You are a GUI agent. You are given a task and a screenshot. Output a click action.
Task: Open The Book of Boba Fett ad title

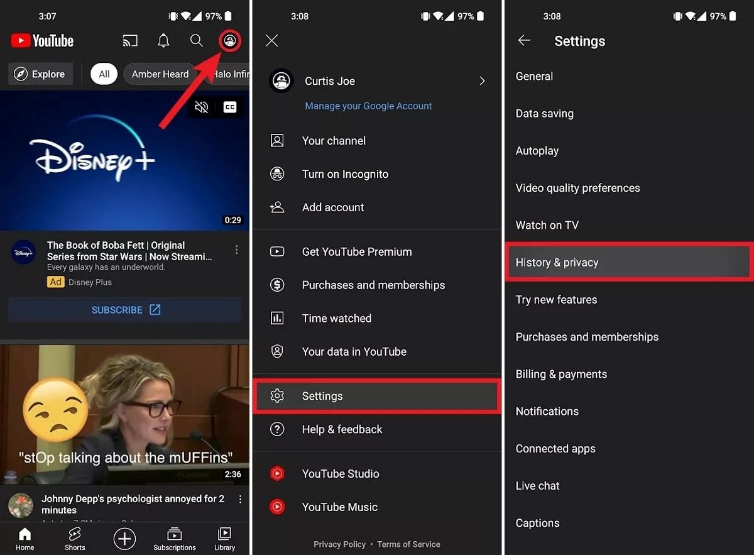pyautogui.click(x=129, y=251)
